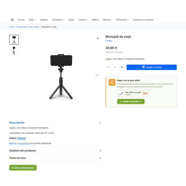This screenshot has width=186, height=186.
Task: Expand Información dropdown menu
Action: pyautogui.click(x=122, y=20)
